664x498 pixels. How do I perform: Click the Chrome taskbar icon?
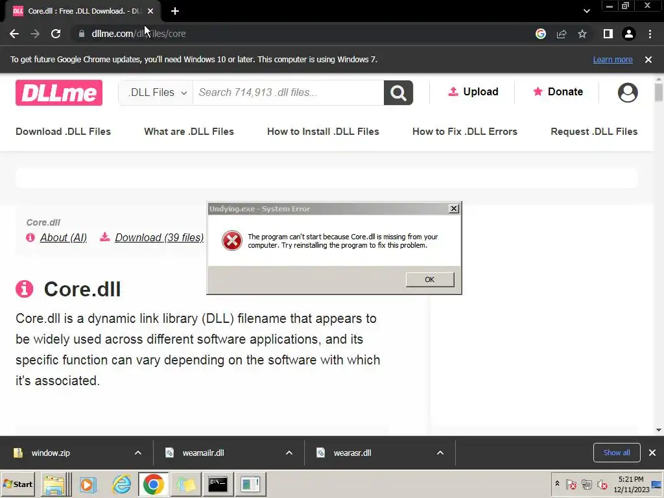point(153,484)
